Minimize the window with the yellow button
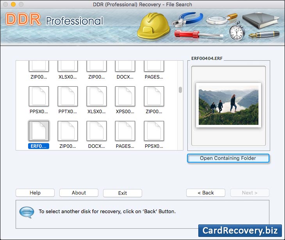Viewport: 285px width, 240px height. click(x=13, y=4)
